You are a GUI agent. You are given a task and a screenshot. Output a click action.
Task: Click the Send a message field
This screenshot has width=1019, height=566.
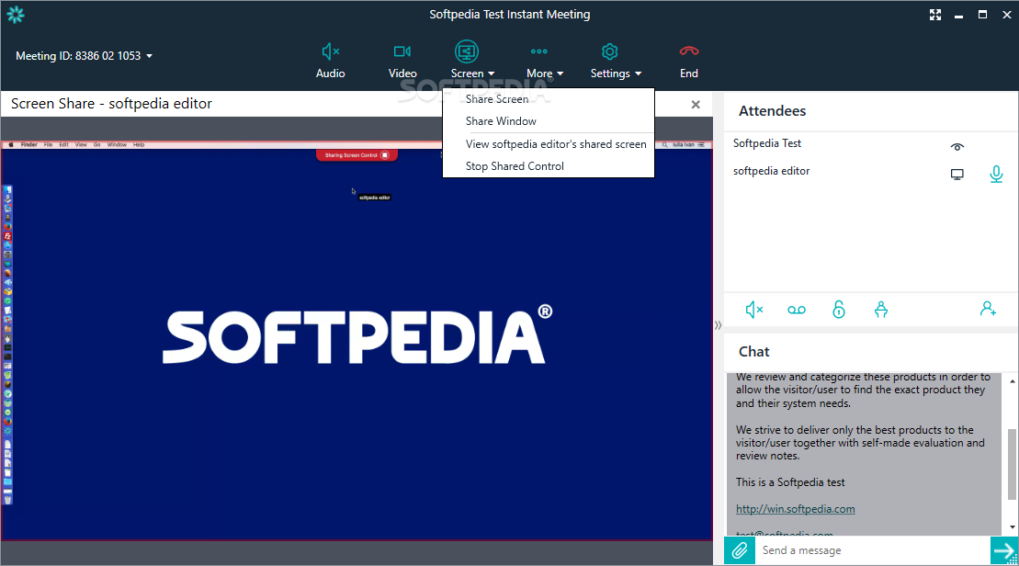pyautogui.click(x=872, y=550)
